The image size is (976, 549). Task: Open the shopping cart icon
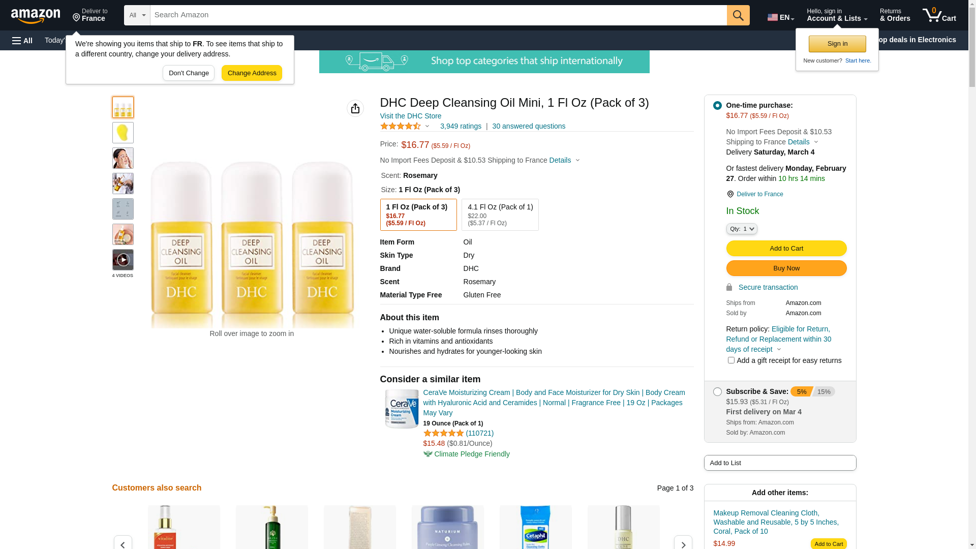click(x=939, y=15)
